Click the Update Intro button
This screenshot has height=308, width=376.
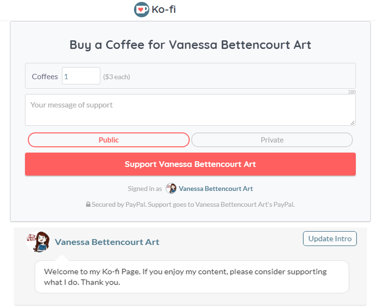pyautogui.click(x=330, y=238)
